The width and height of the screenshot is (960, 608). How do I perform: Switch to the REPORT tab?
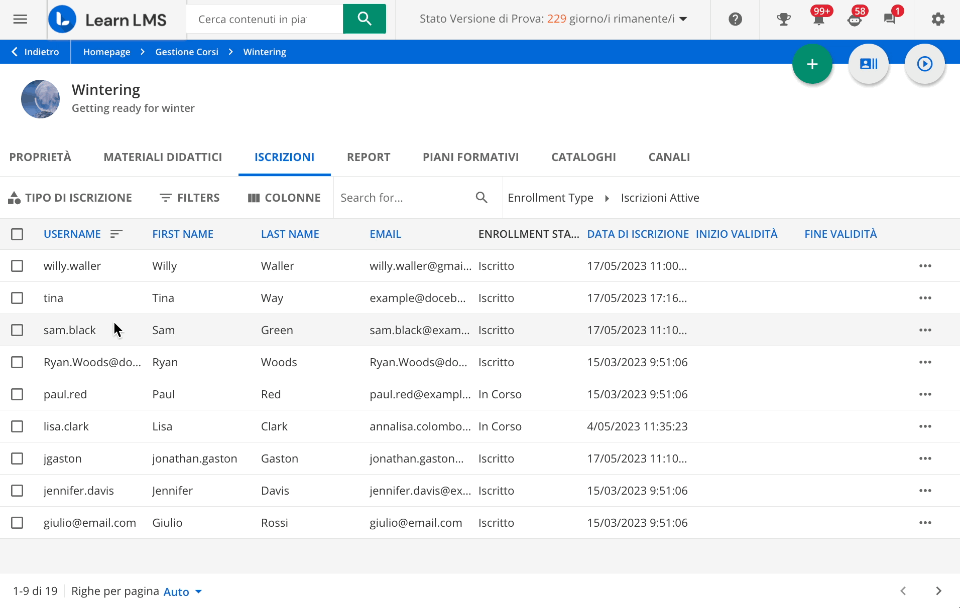369,157
